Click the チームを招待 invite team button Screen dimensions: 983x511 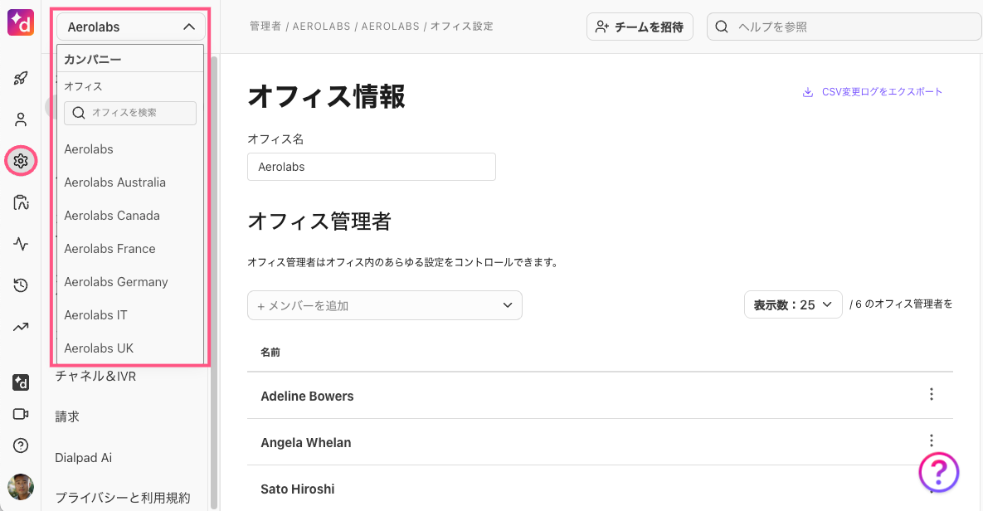640,27
